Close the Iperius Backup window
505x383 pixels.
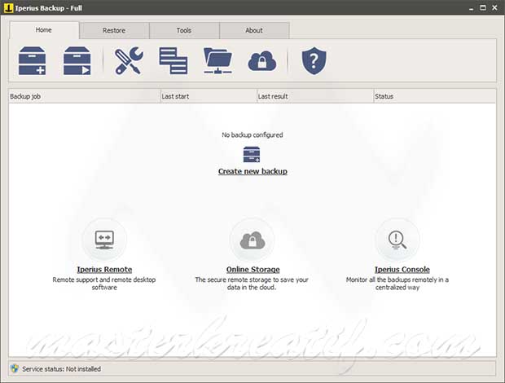point(494,7)
